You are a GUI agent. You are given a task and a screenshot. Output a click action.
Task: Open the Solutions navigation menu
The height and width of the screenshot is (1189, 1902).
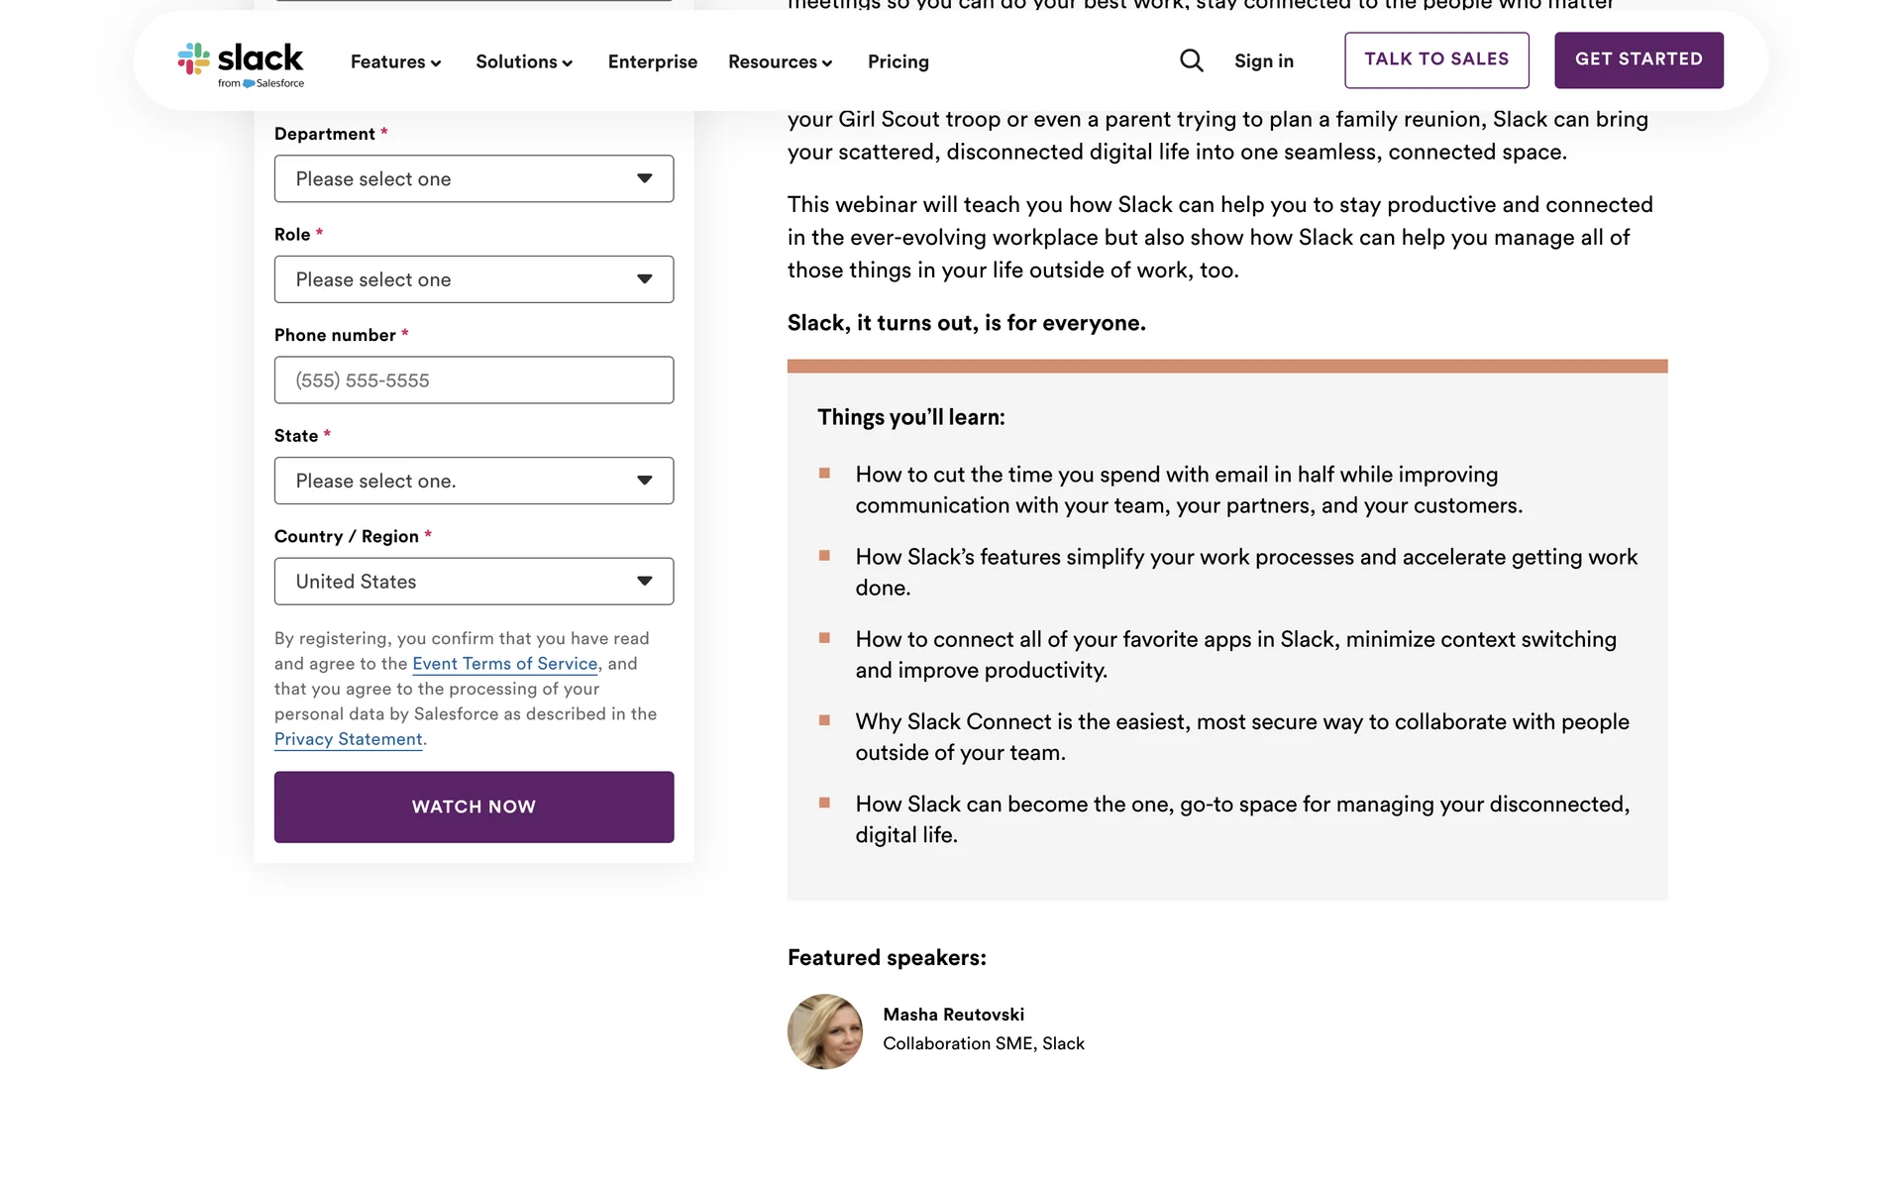click(524, 61)
